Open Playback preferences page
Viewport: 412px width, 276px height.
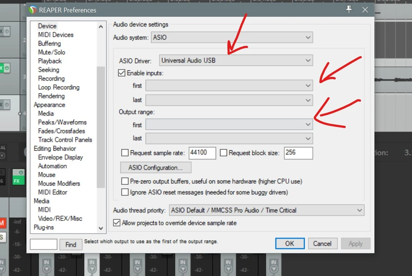(50, 61)
